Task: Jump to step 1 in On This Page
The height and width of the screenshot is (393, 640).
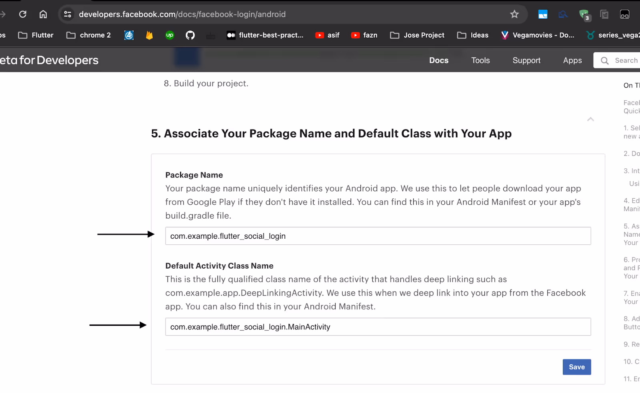Action: [x=632, y=132]
